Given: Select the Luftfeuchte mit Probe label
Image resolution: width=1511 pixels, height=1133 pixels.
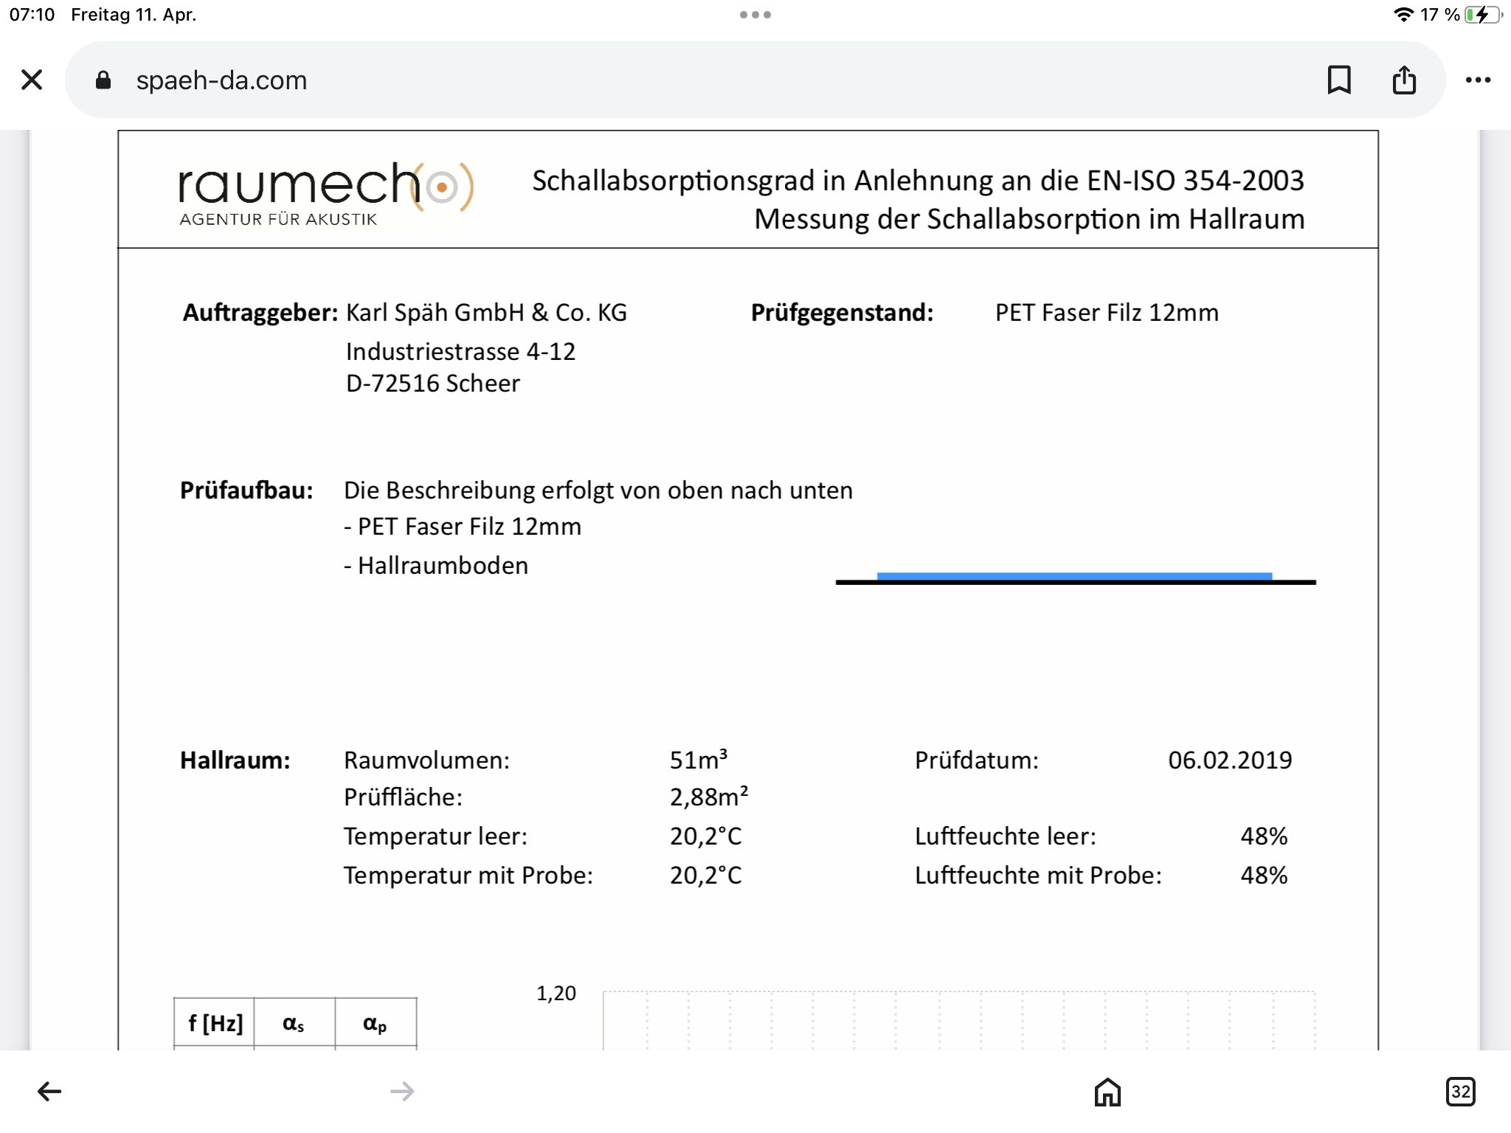Looking at the screenshot, I should coord(1038,876).
